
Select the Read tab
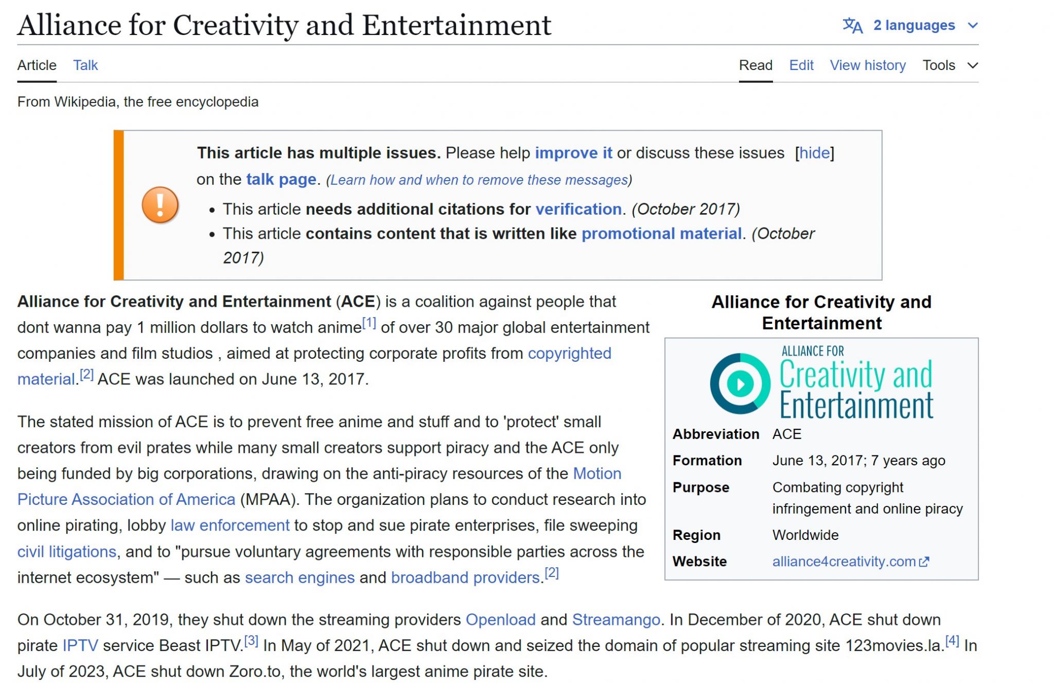755,65
